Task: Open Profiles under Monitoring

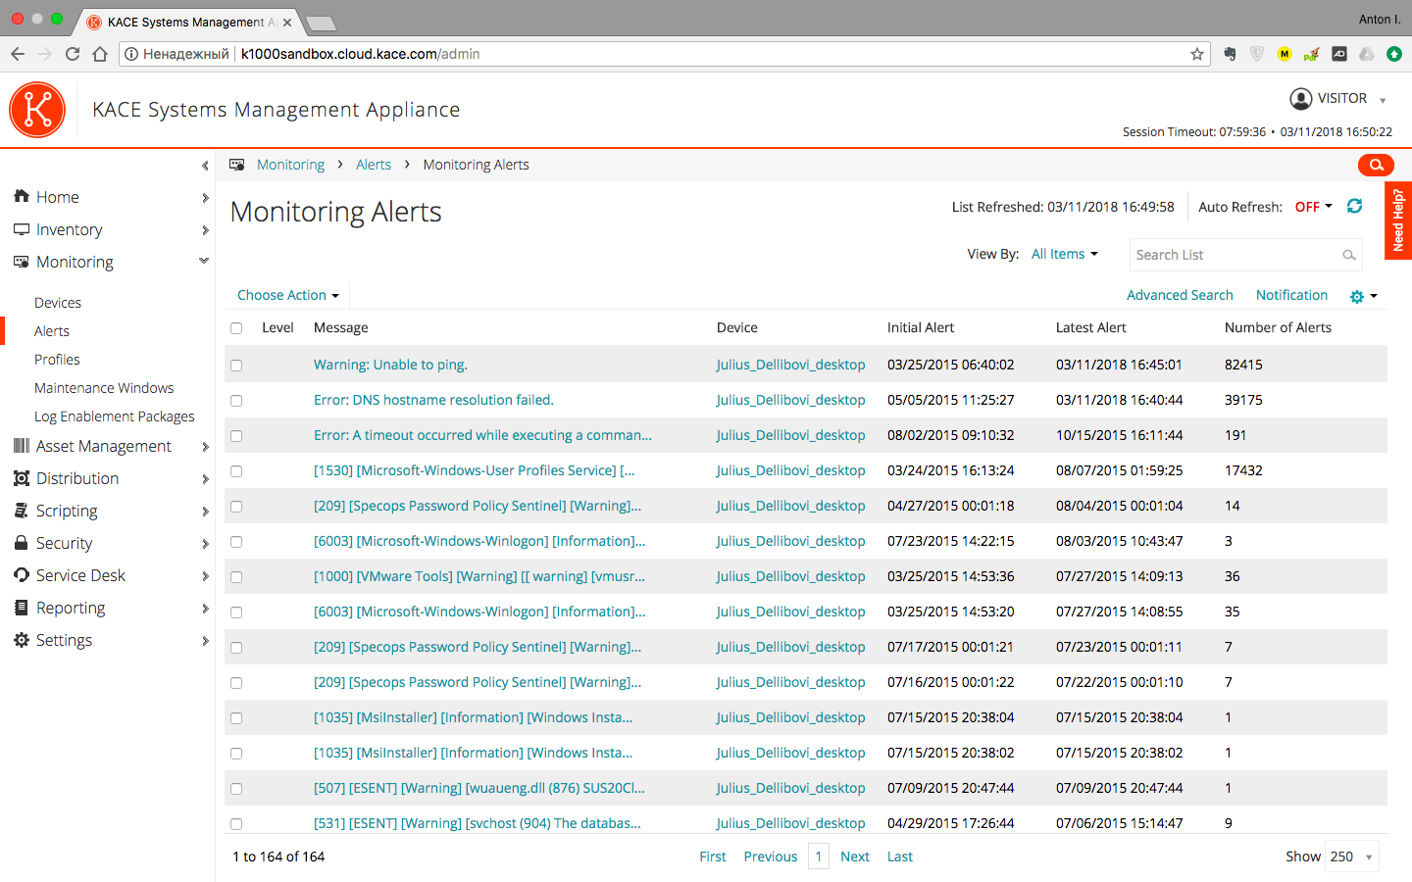Action: click(x=57, y=360)
